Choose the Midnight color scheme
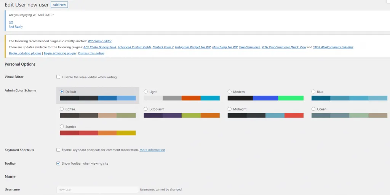Screen dimensions: 390x195 pyautogui.click(x=230, y=109)
